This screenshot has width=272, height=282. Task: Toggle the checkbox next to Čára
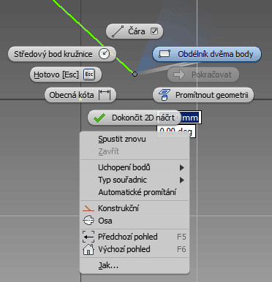click(154, 31)
